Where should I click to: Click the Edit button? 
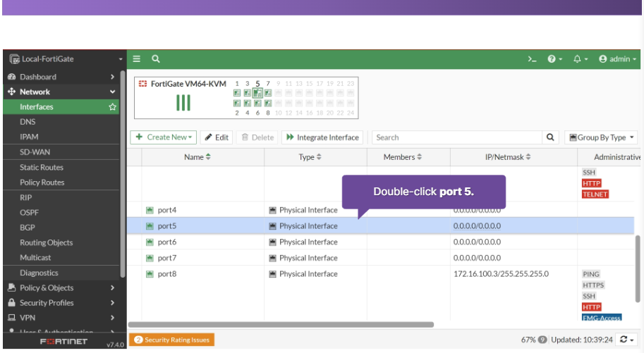coord(217,137)
